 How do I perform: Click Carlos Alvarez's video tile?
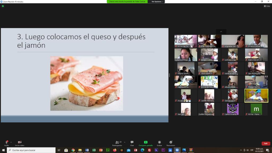(x=233, y=109)
